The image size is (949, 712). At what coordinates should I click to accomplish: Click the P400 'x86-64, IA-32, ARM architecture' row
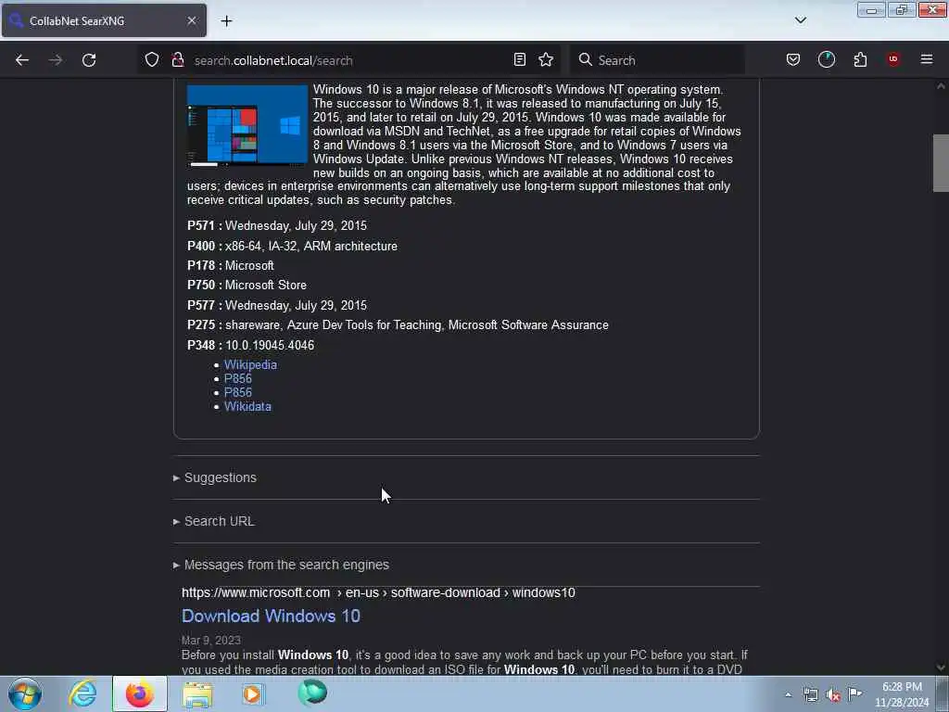coord(292,247)
